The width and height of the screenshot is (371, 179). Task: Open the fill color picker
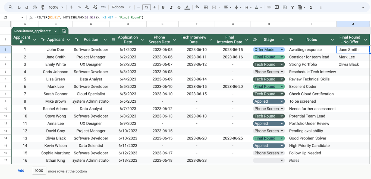[197, 7]
